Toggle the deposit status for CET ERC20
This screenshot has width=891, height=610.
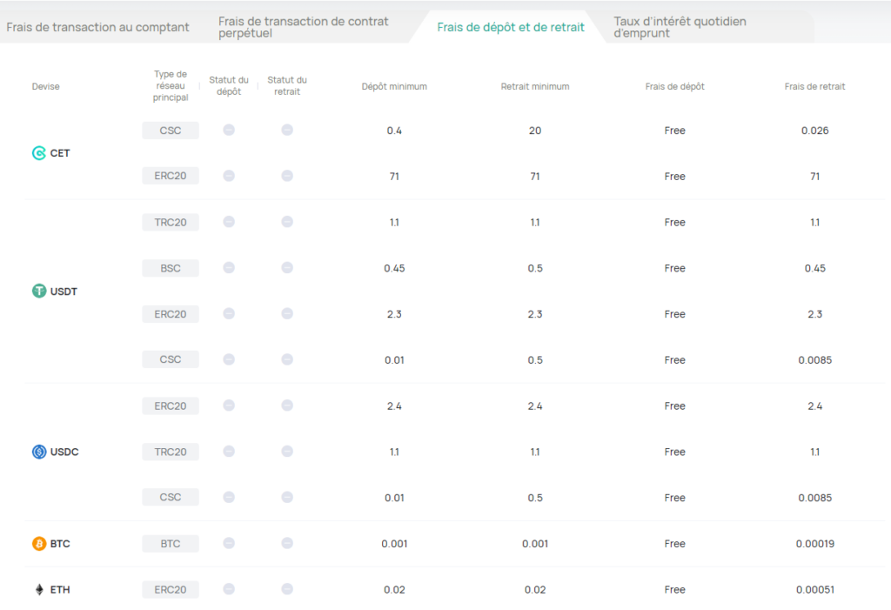point(229,175)
